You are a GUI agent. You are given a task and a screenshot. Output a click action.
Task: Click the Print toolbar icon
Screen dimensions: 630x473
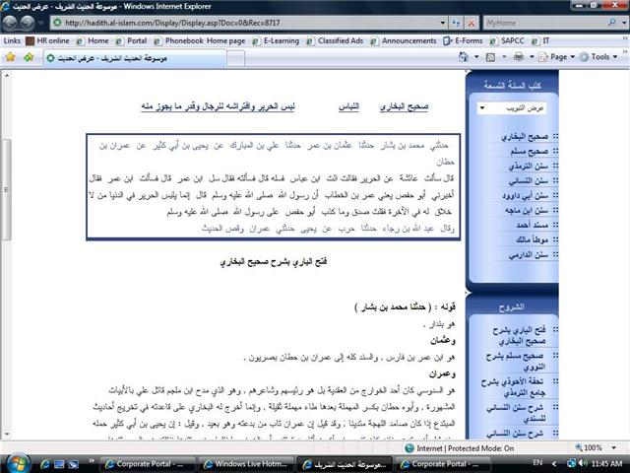click(x=521, y=57)
